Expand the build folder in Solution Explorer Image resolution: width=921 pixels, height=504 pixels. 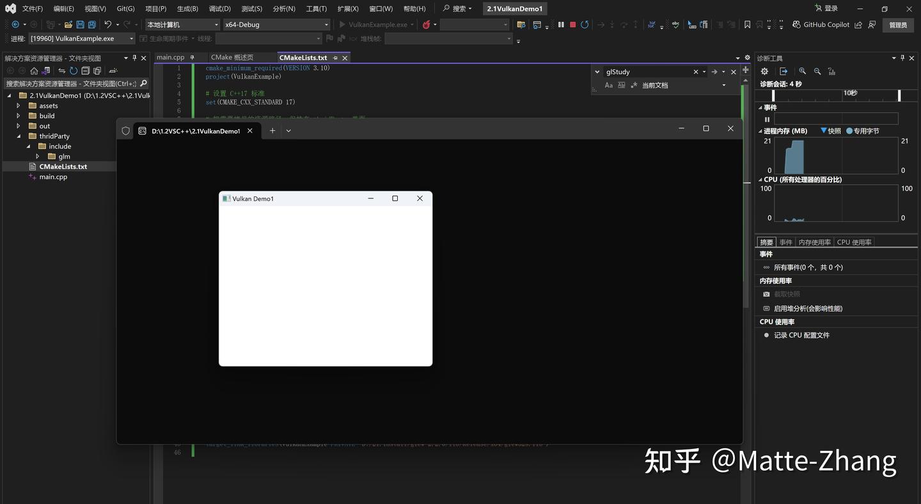click(x=18, y=116)
